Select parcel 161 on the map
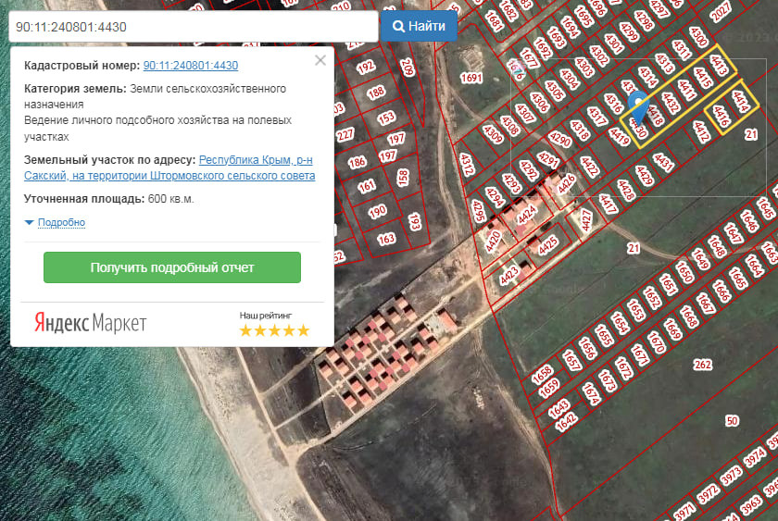778x521 pixels. (x=367, y=186)
